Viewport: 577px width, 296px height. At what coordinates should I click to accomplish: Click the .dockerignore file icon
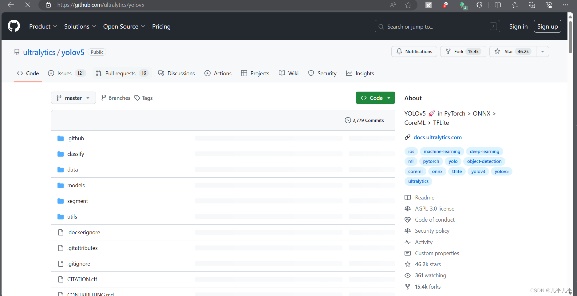[x=61, y=232]
